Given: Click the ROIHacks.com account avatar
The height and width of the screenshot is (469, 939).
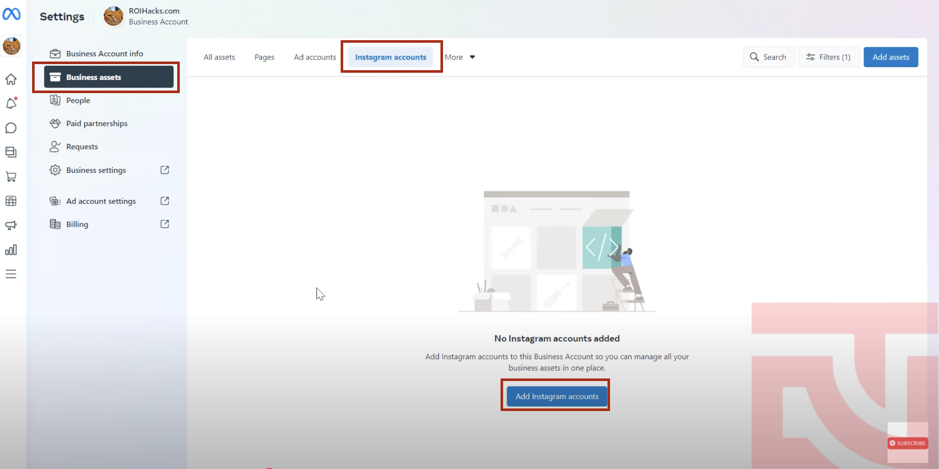Looking at the screenshot, I should (114, 16).
